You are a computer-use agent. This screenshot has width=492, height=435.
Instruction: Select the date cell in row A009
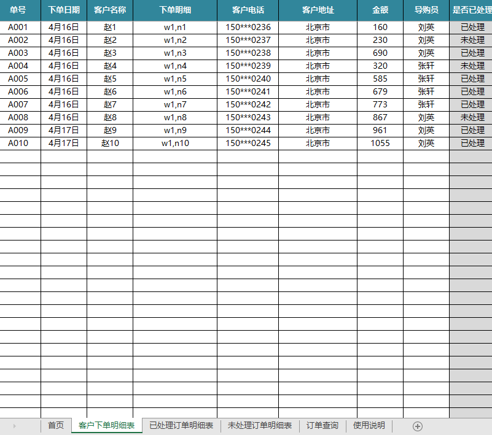(64, 130)
